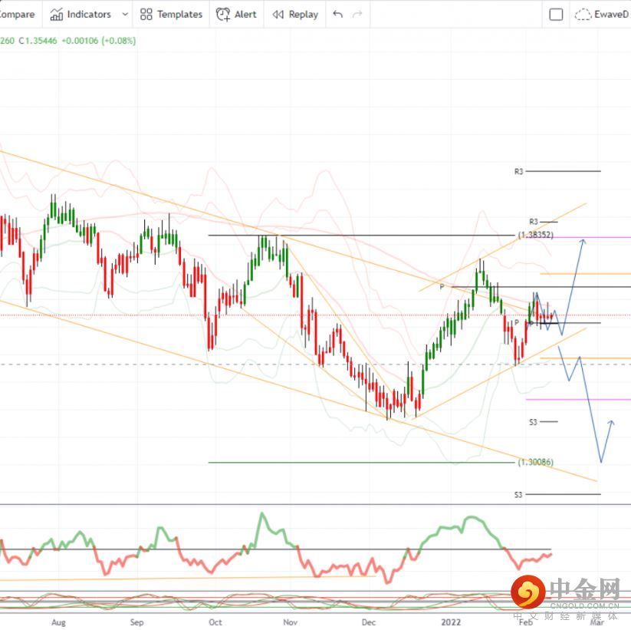Select the black horizontal line at 1.38352
This screenshot has width=631, height=630.
[361, 235]
